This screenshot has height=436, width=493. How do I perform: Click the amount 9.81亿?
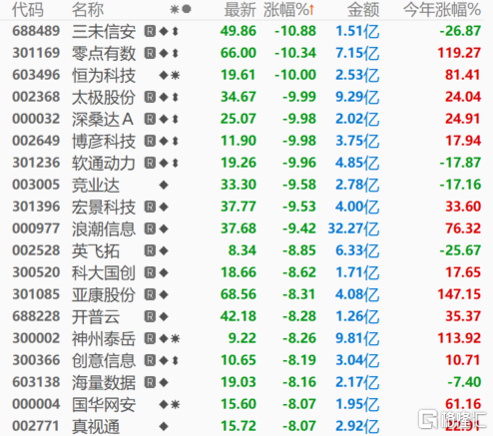(357, 338)
